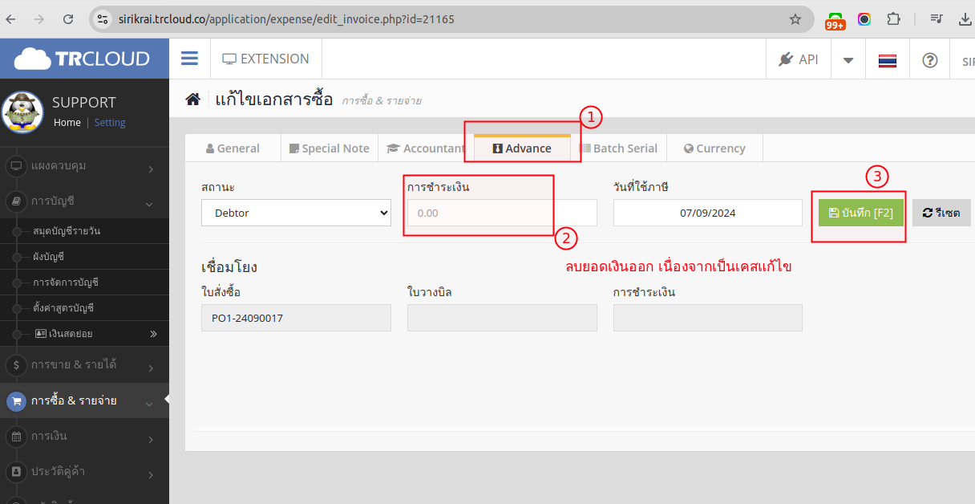The height and width of the screenshot is (504, 975).
Task: Switch to the Special Note tab
Action: click(x=330, y=148)
